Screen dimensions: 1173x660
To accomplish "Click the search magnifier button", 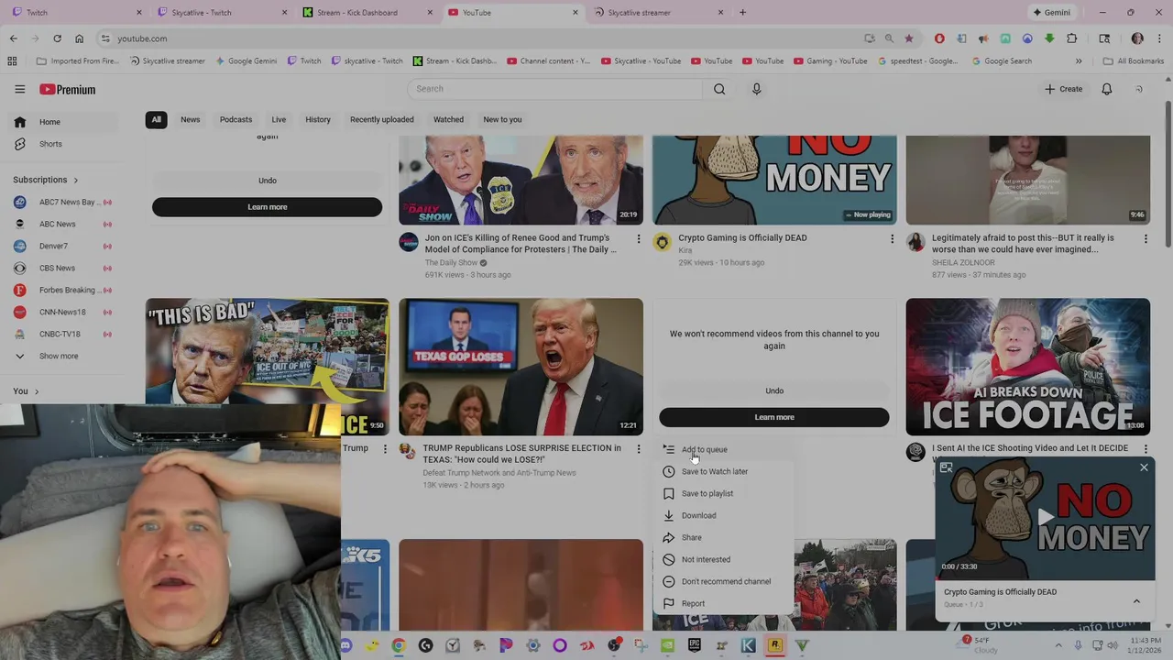I will point(719,89).
